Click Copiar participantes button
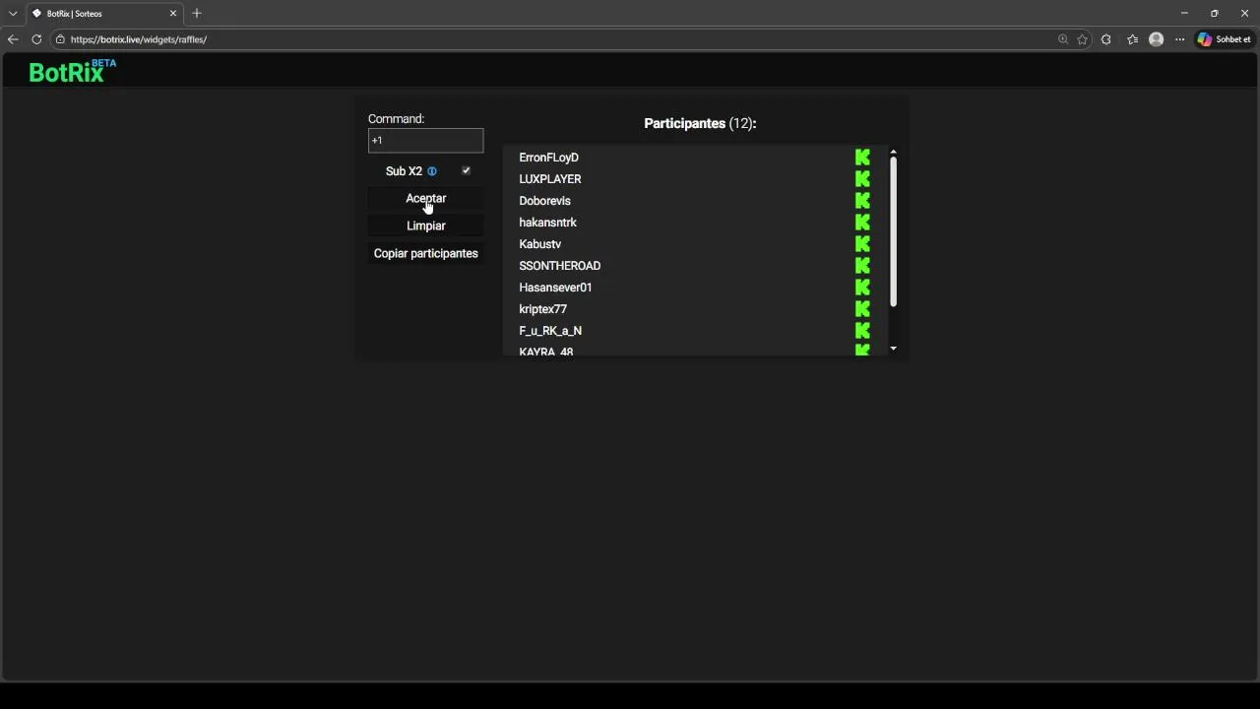The image size is (1260, 709). pos(426,254)
